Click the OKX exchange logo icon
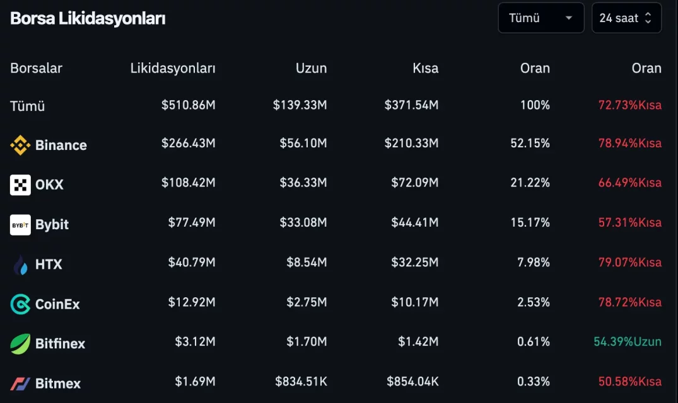The image size is (678, 403). pos(20,185)
